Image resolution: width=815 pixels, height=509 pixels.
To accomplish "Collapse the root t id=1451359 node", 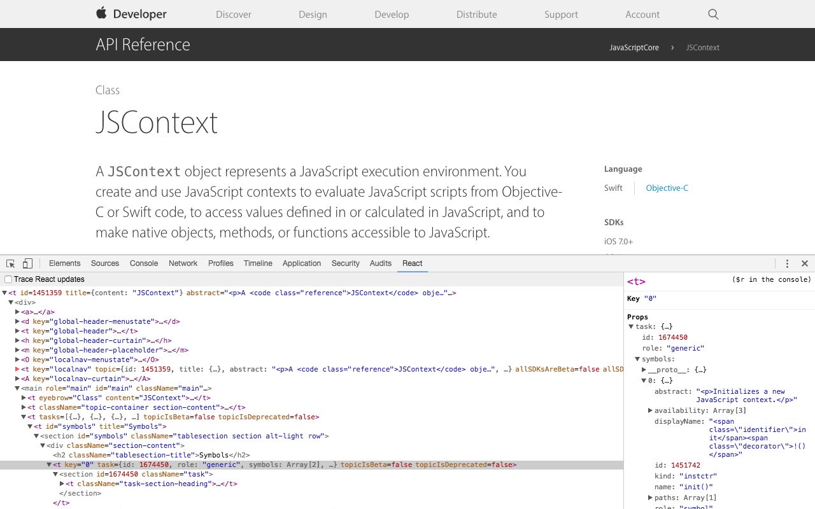I will click(5, 293).
